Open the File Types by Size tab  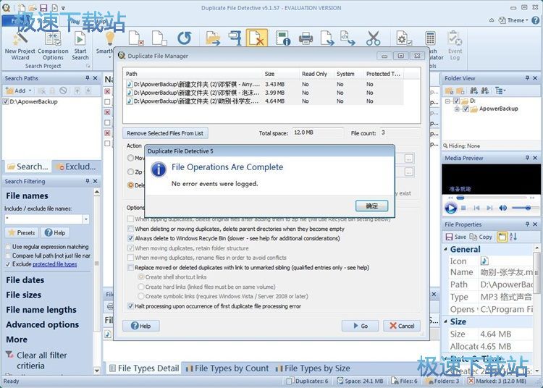(313, 368)
